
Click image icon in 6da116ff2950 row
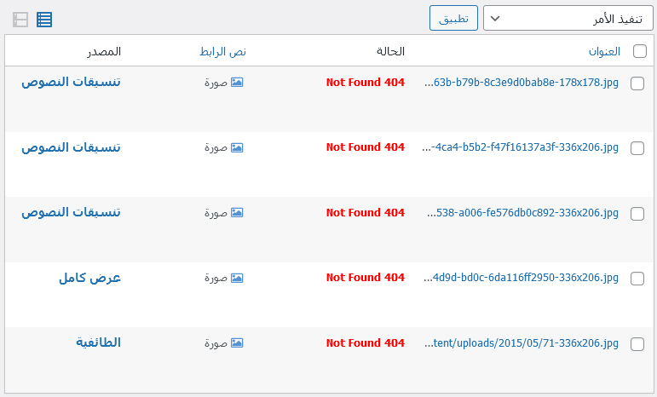237,278
